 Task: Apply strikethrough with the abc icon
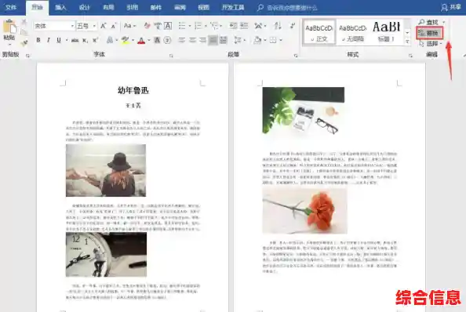click(x=75, y=40)
